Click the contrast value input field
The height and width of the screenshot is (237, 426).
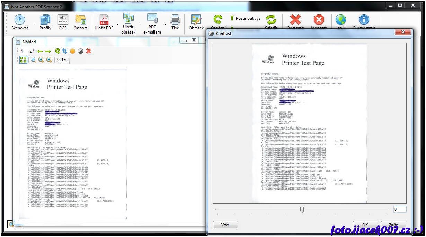pos(400,209)
